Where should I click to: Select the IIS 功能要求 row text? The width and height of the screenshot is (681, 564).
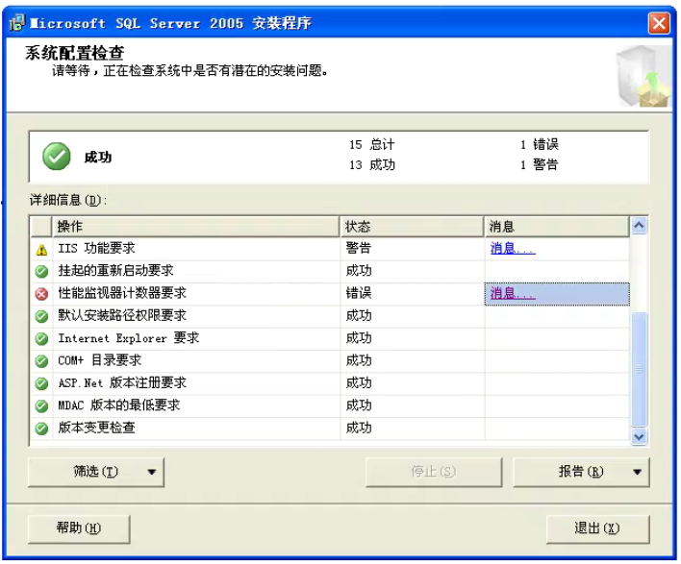coord(96,249)
